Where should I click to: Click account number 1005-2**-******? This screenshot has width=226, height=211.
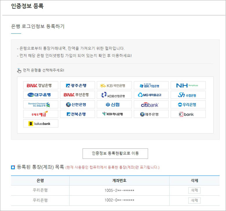pyautogui.click(x=119, y=190)
